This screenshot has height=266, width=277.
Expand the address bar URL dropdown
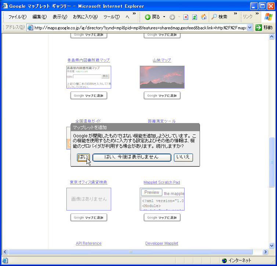click(249, 28)
